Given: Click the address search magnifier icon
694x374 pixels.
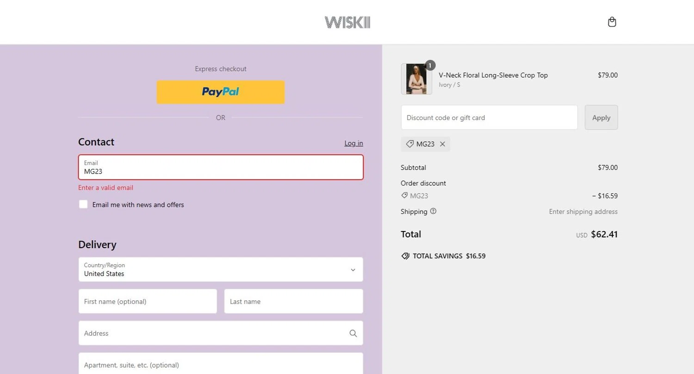Looking at the screenshot, I should [x=353, y=333].
